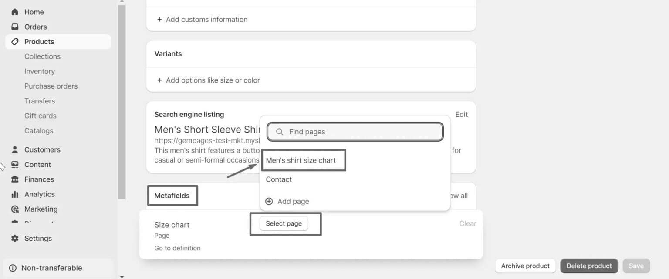669x279 pixels.
Task: Click the Home icon
Action: click(x=15, y=12)
